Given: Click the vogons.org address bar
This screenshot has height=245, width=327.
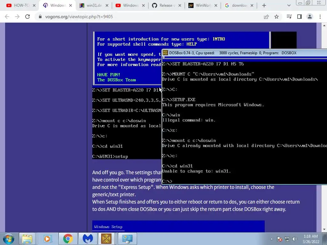Looking at the screenshot, I should (x=146, y=17).
